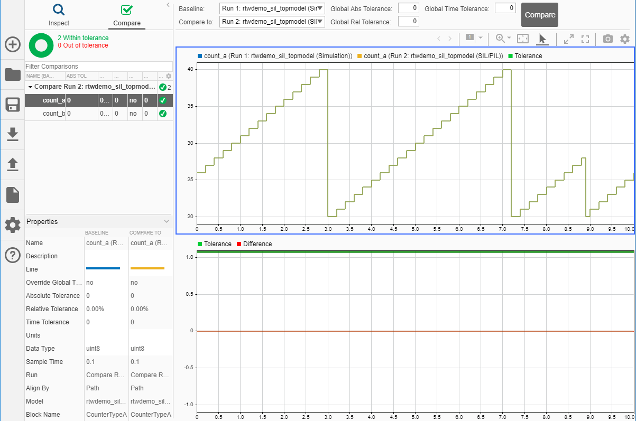
Task: Enter full screen plot mode
Action: tap(585, 39)
